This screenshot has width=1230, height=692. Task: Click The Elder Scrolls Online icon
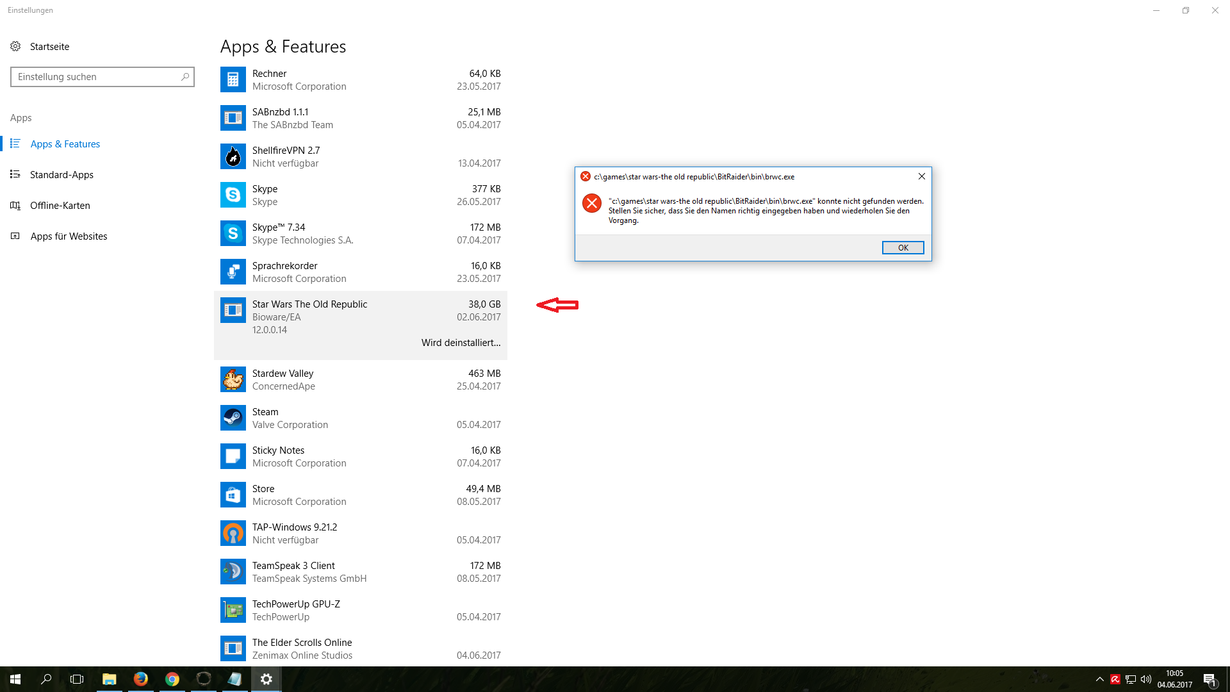(233, 648)
